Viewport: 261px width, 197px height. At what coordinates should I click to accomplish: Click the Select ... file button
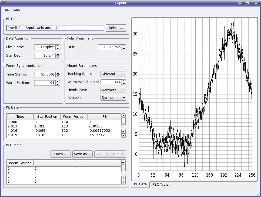[116, 28]
